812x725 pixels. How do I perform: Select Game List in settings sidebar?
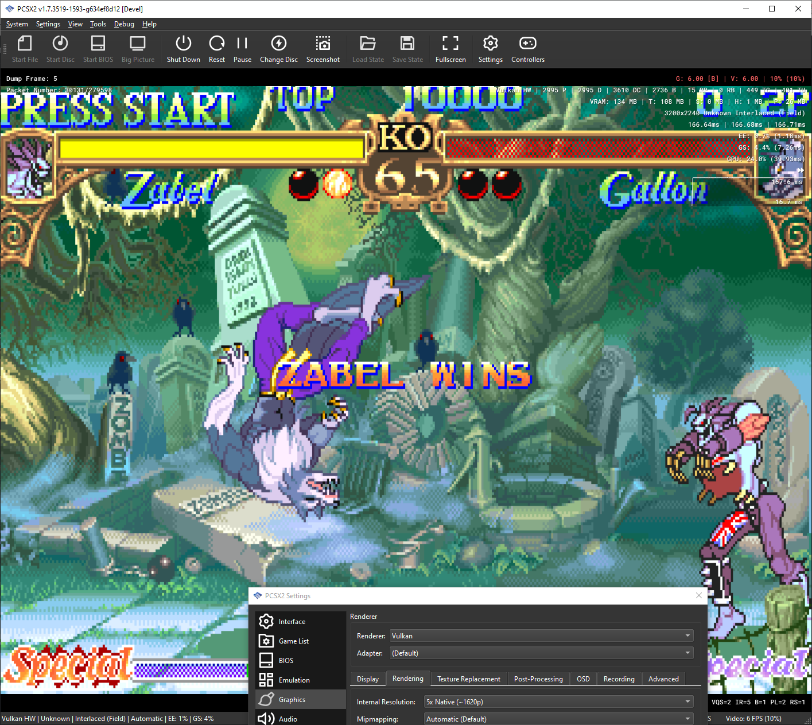click(301, 641)
